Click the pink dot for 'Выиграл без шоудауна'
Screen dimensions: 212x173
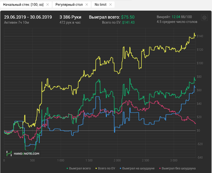pos(160,168)
